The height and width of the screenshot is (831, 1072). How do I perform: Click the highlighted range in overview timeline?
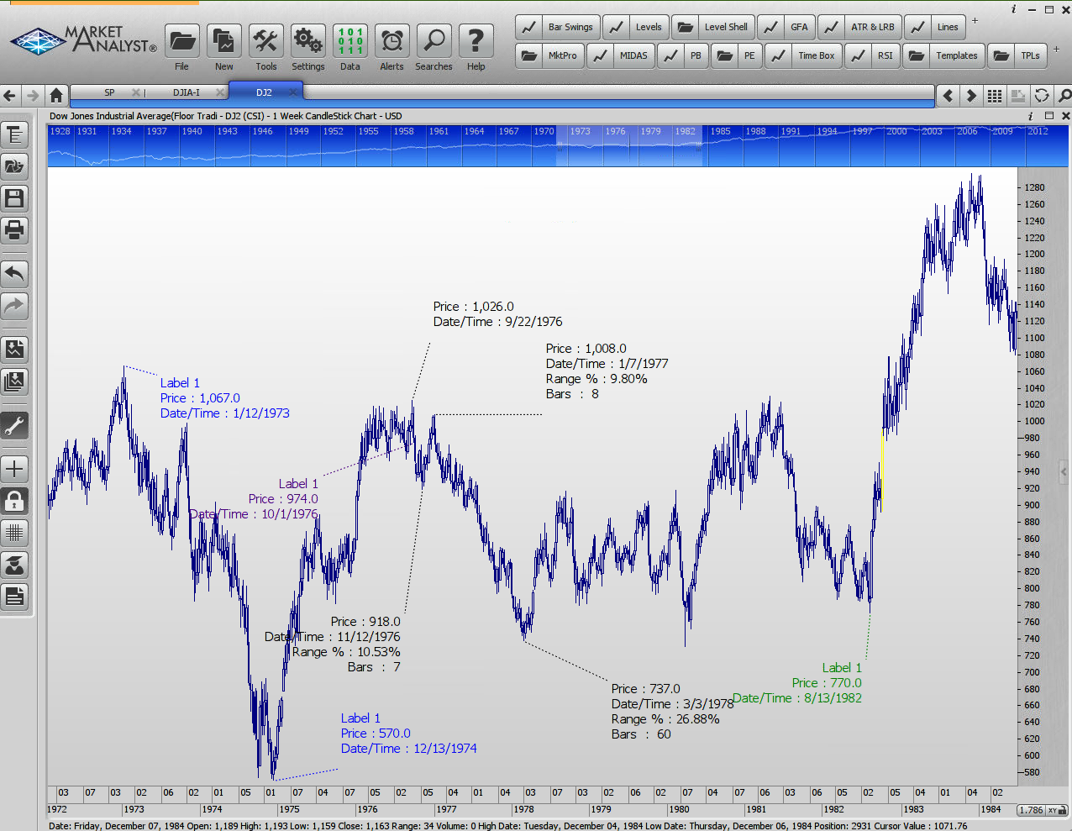click(628, 145)
